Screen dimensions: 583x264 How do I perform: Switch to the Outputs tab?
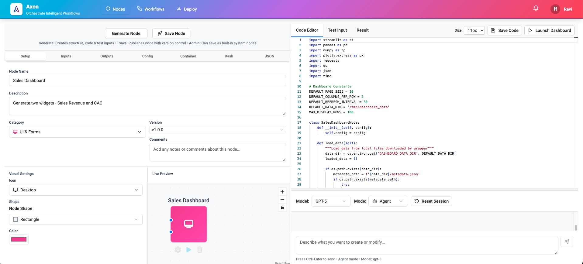pos(107,56)
